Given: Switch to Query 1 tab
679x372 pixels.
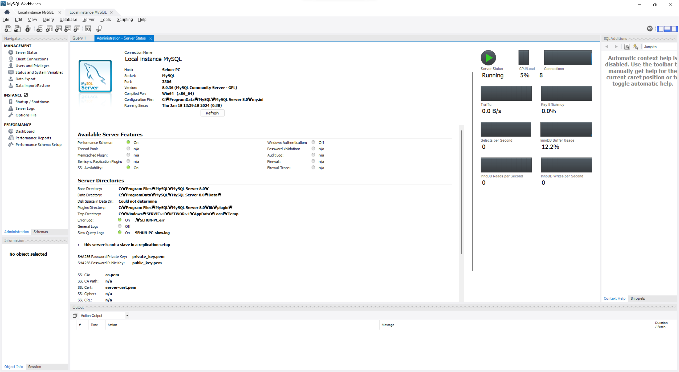Looking at the screenshot, I should pos(79,38).
